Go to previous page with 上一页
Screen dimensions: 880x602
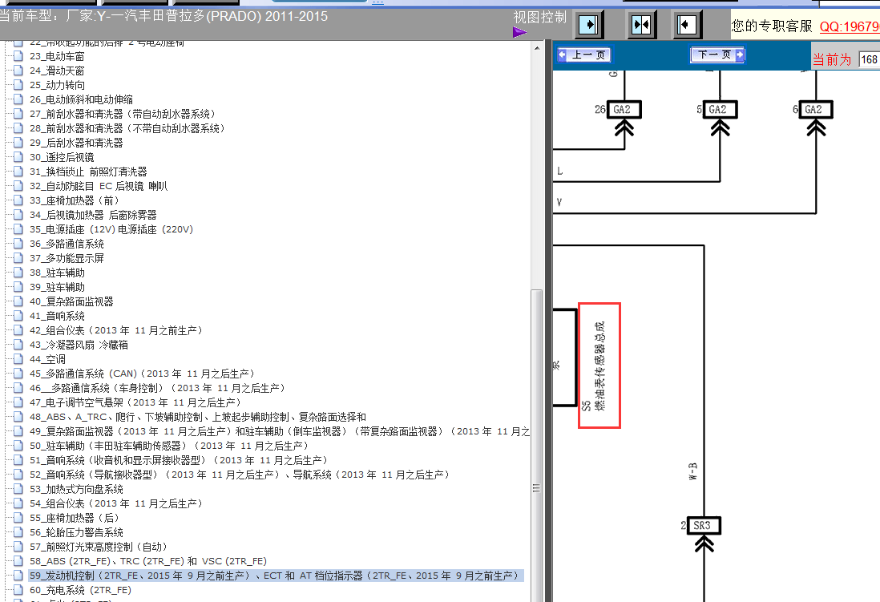coord(583,55)
